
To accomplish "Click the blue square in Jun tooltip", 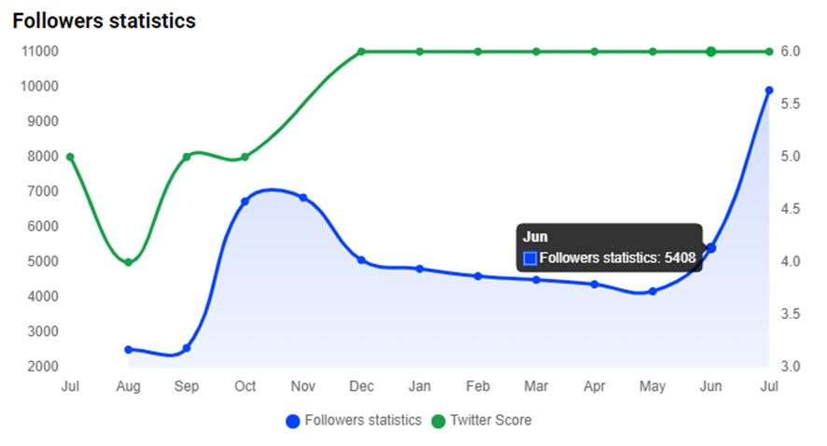I will 530,258.
